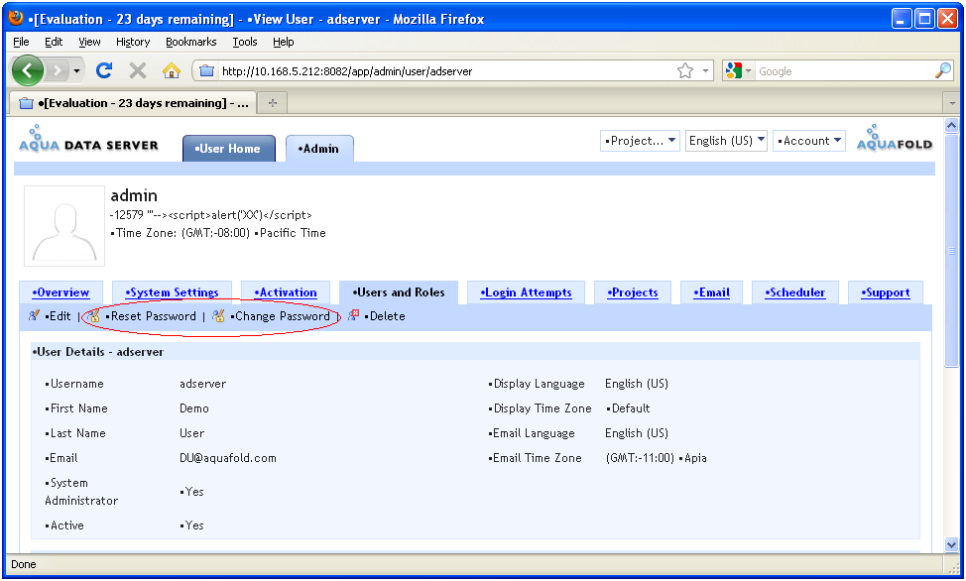Screen dimensions: 966x581
Task: Click the browser Back arrow button
Action: 28,70
